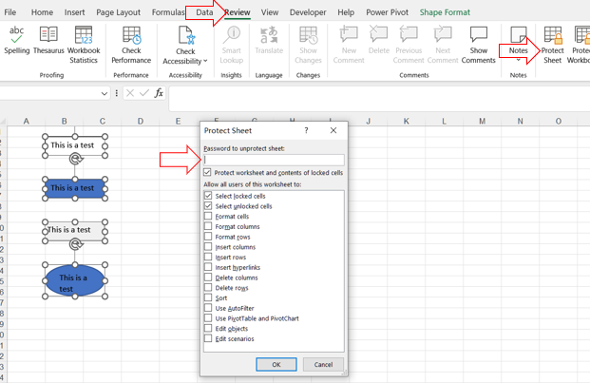The width and height of the screenshot is (590, 383).
Task: Click the password to unprotect sheet field
Action: (x=274, y=161)
